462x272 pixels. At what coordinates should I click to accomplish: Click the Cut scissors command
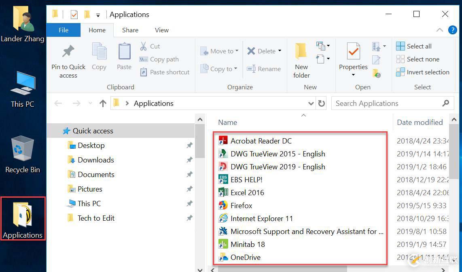[150, 46]
